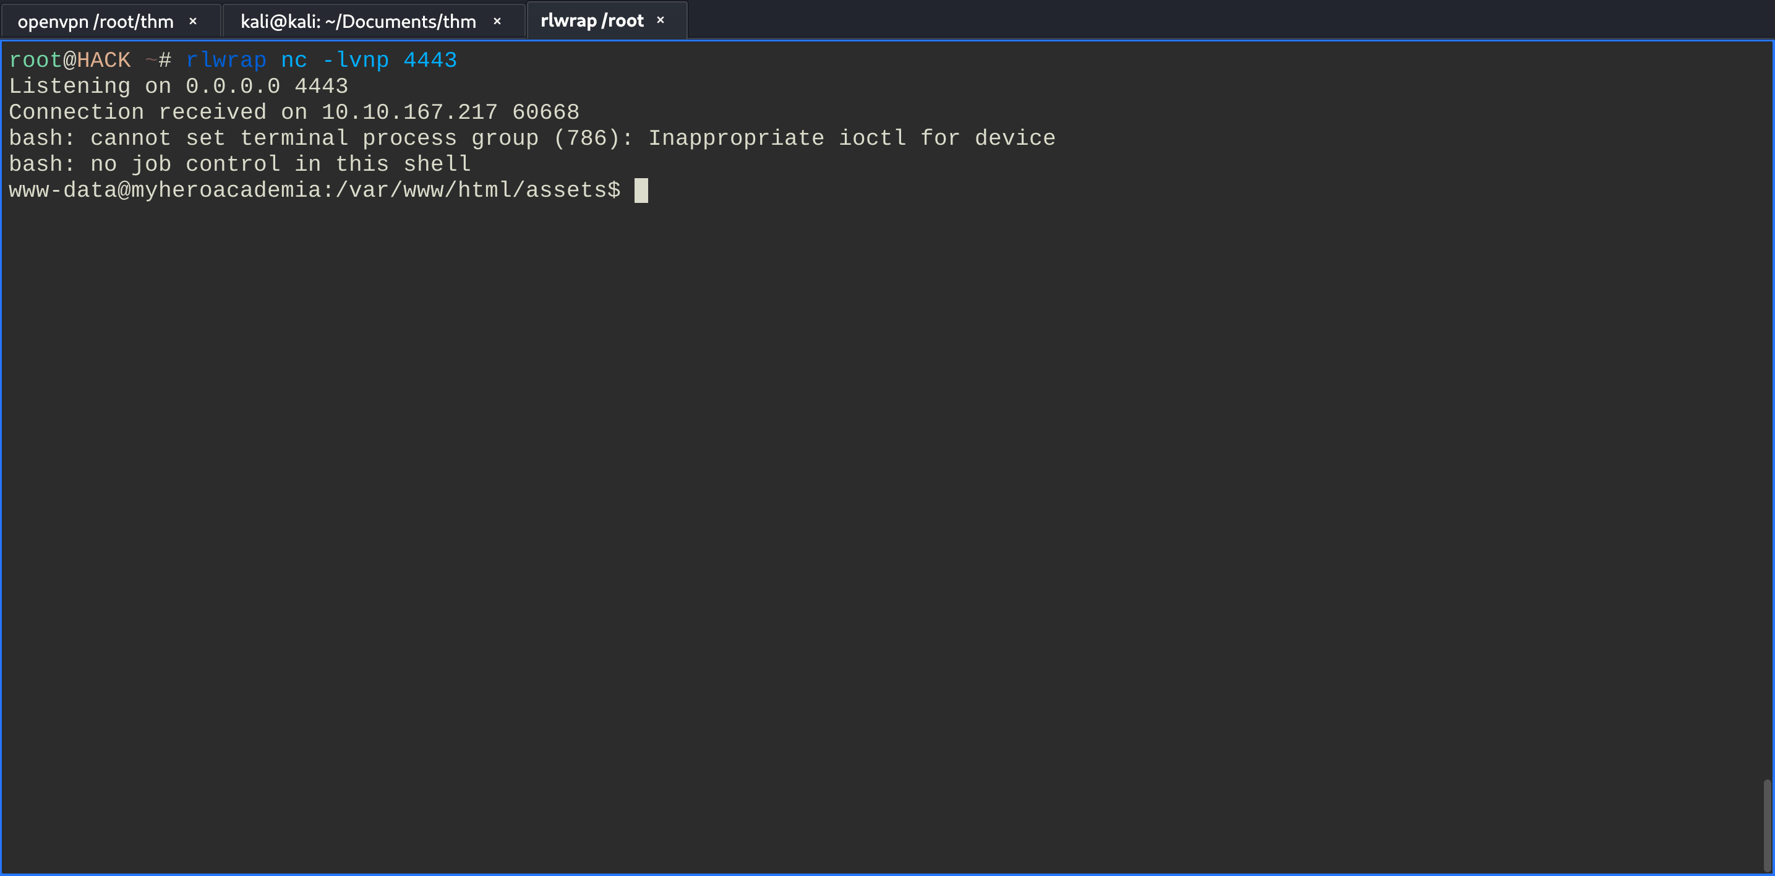This screenshot has height=876, width=1775.
Task: Click the port number 4443 in the nc command
Action: click(430, 60)
